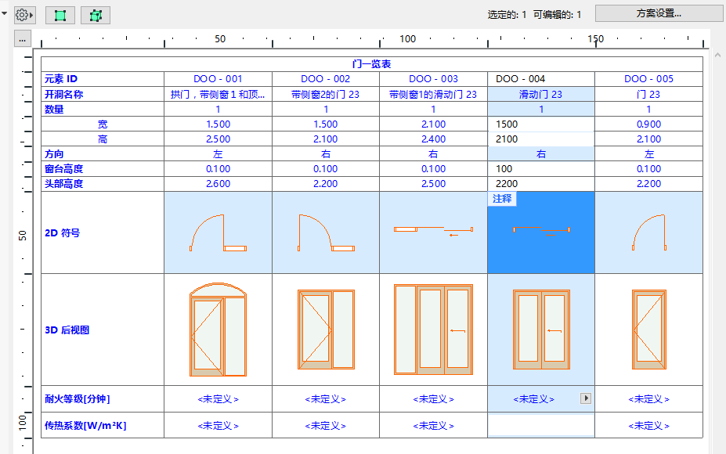Open the gear icon's flyout arrow
The height and width of the screenshot is (454, 726).
(x=32, y=14)
